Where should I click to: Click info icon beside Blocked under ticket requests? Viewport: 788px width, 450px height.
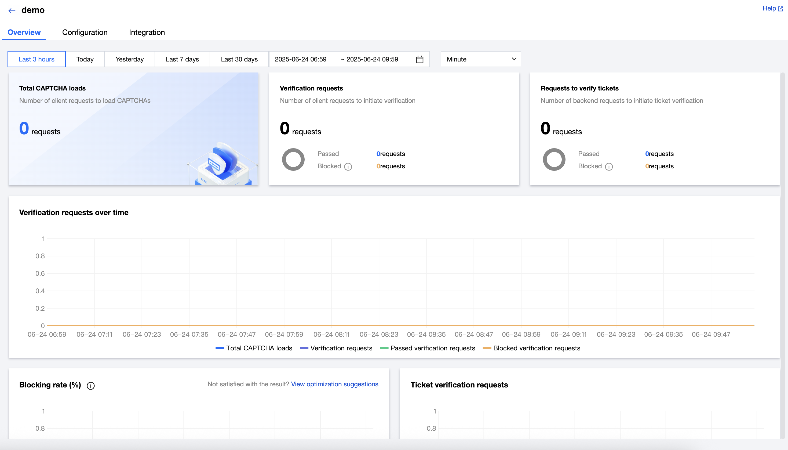pyautogui.click(x=609, y=166)
